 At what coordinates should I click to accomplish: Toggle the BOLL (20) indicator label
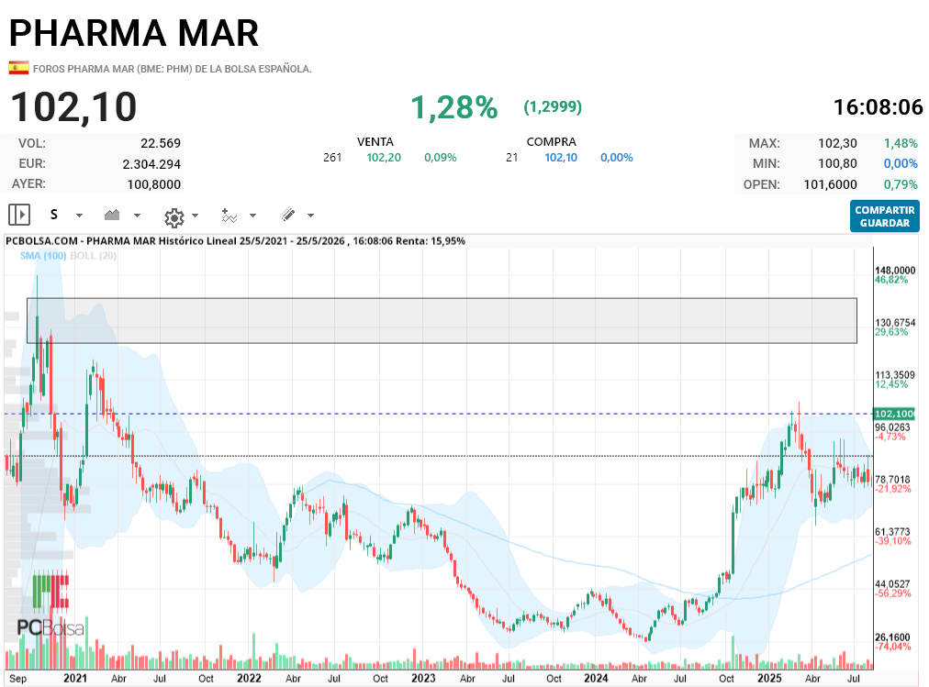(93, 256)
